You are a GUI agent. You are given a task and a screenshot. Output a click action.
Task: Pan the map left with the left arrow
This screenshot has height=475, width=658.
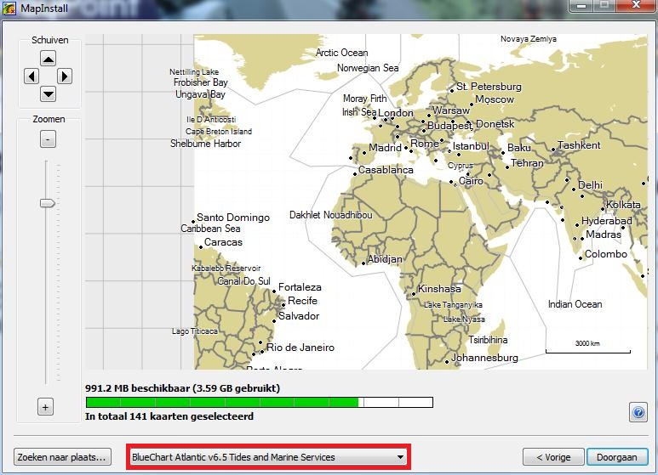[x=31, y=76]
